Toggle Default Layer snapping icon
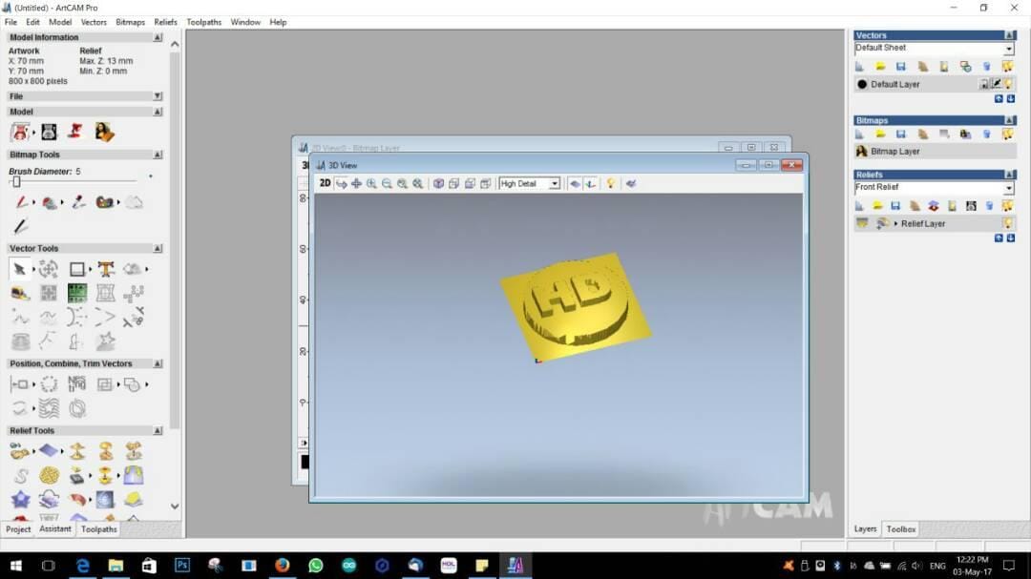Screen dimensions: 1031x579 click(996, 84)
